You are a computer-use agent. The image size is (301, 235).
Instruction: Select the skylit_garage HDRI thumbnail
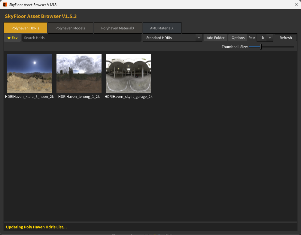(x=129, y=74)
